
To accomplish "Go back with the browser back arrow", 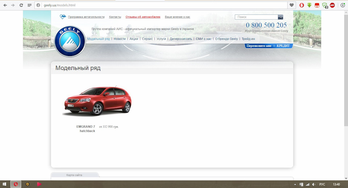I will coord(5,5).
